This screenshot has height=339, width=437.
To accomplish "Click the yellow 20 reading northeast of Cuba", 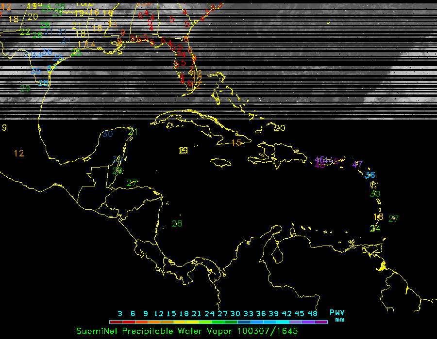I will click(x=279, y=128).
